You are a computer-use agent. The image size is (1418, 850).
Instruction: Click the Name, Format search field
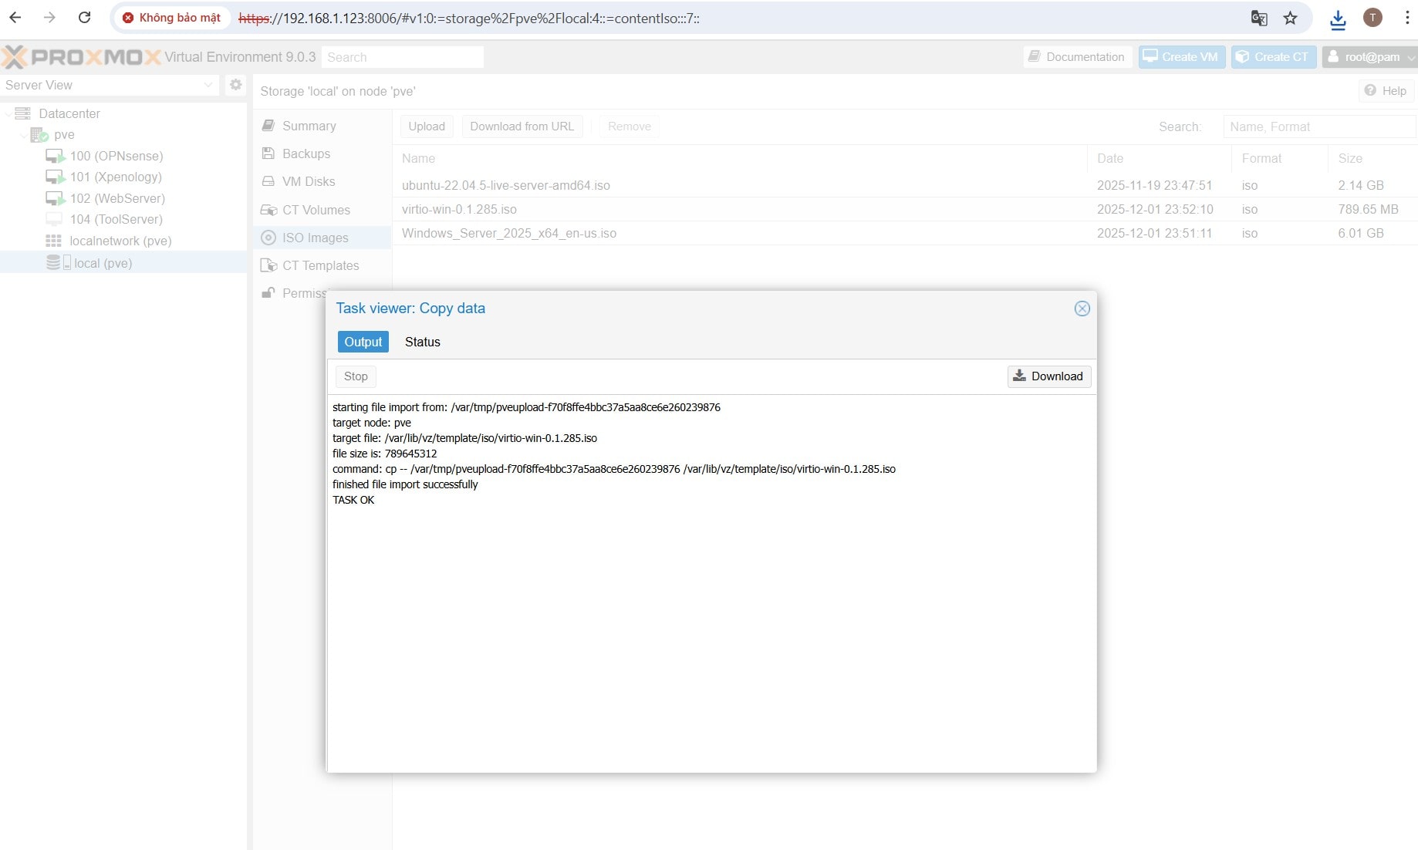click(1318, 126)
